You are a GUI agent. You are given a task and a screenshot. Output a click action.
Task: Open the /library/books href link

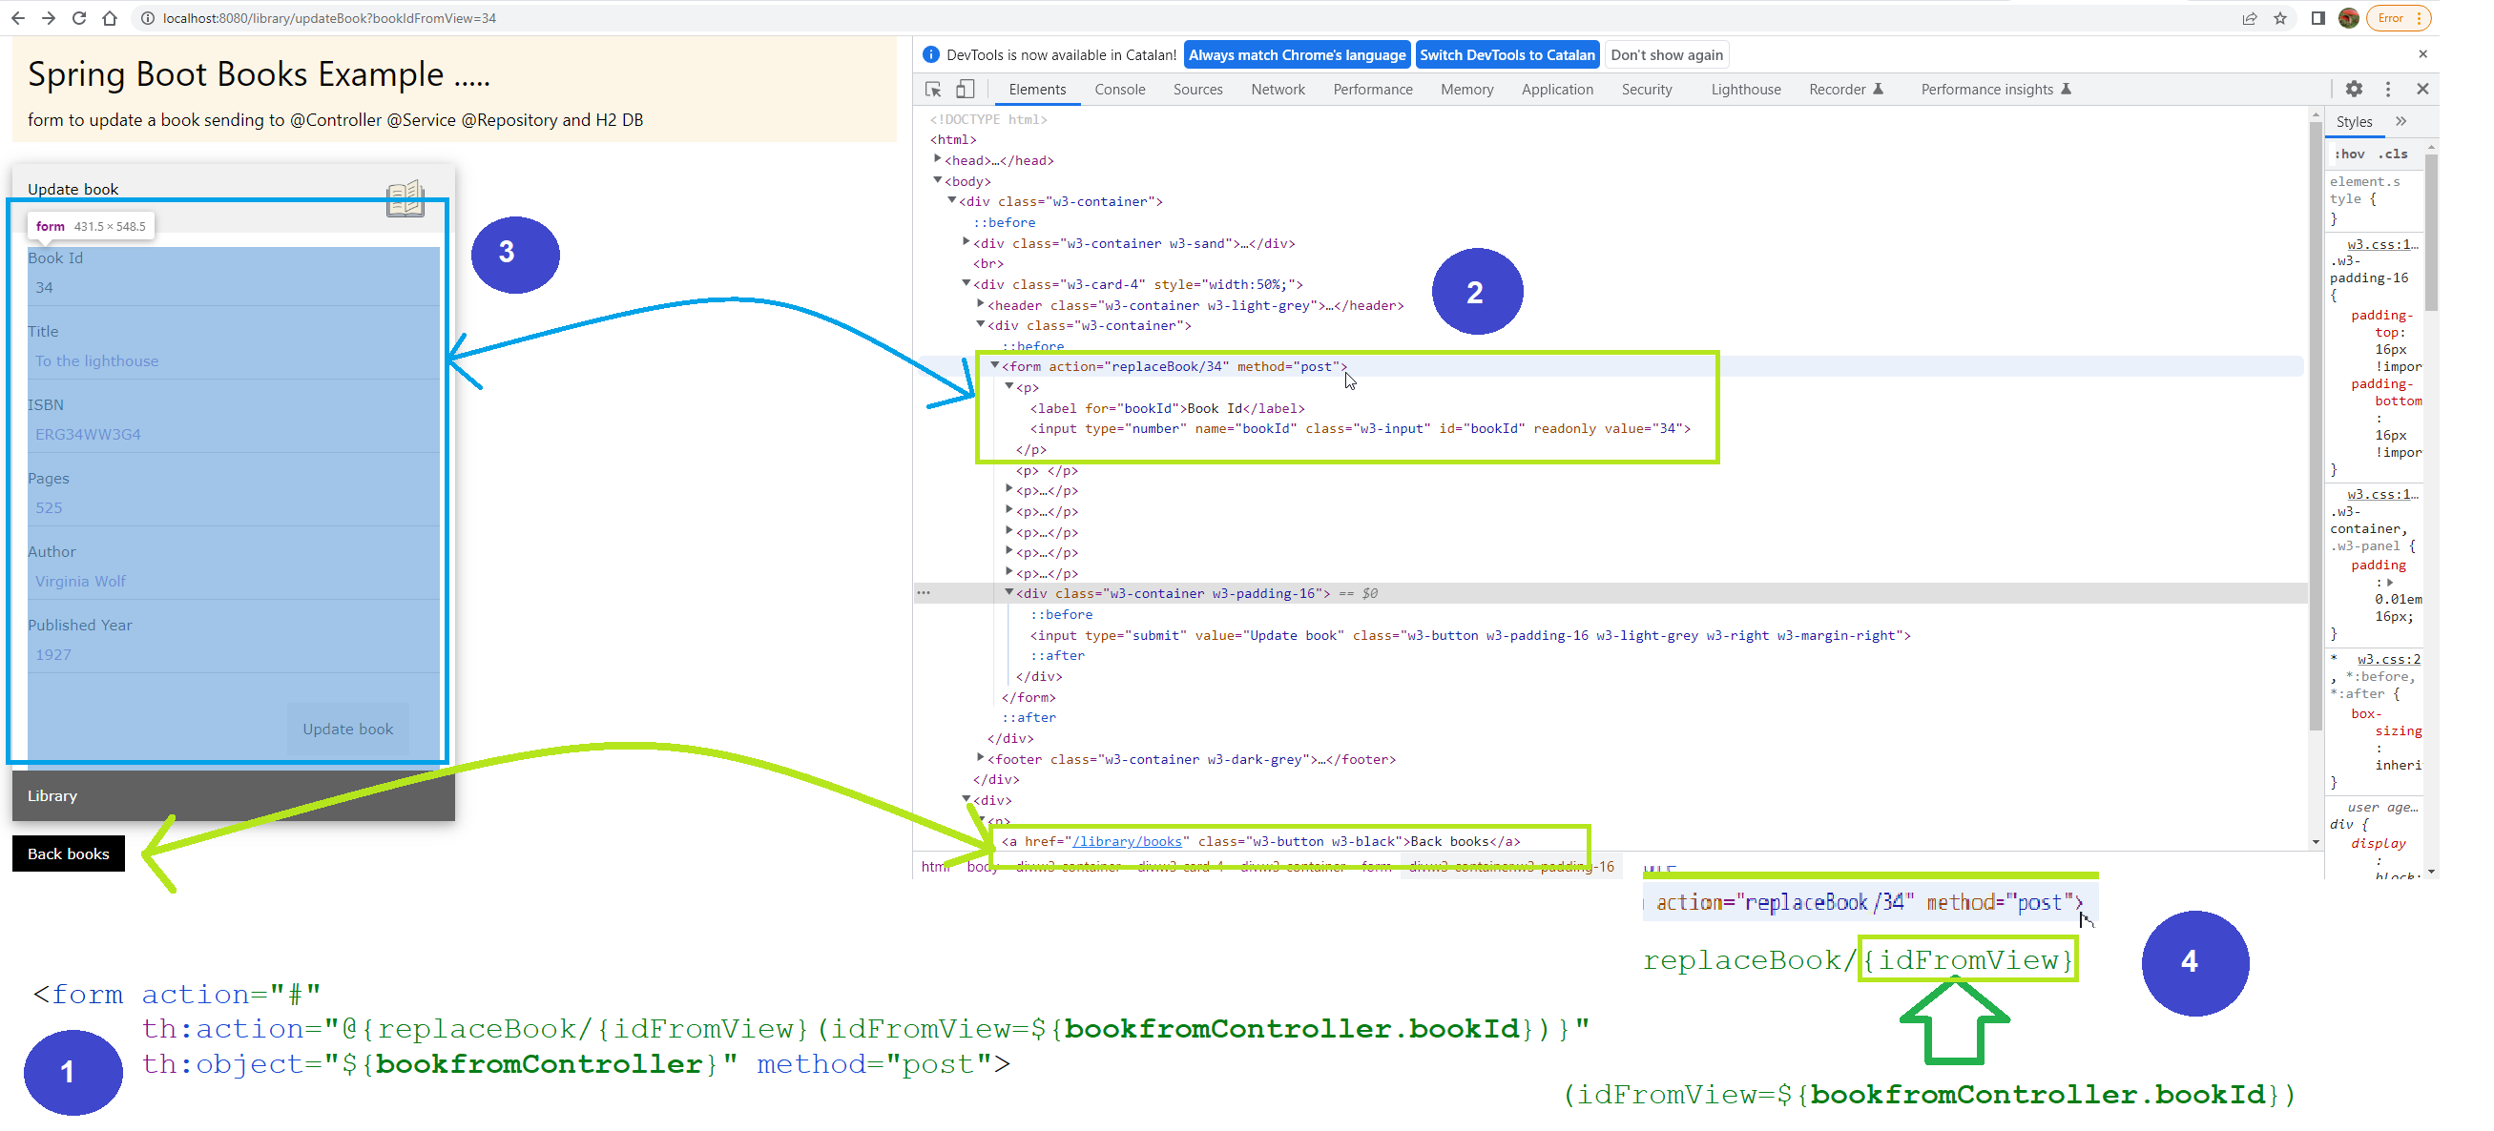(1127, 841)
